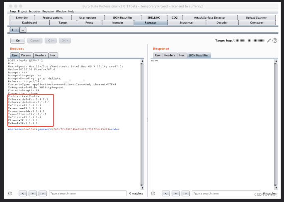Click request search plus options button
Image resolution: width=284 pixels, height=202 pixels.
pos(33,193)
